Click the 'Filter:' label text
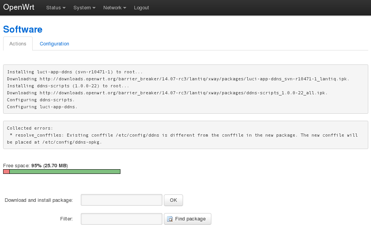This screenshot has width=371, height=229. tap(66, 219)
